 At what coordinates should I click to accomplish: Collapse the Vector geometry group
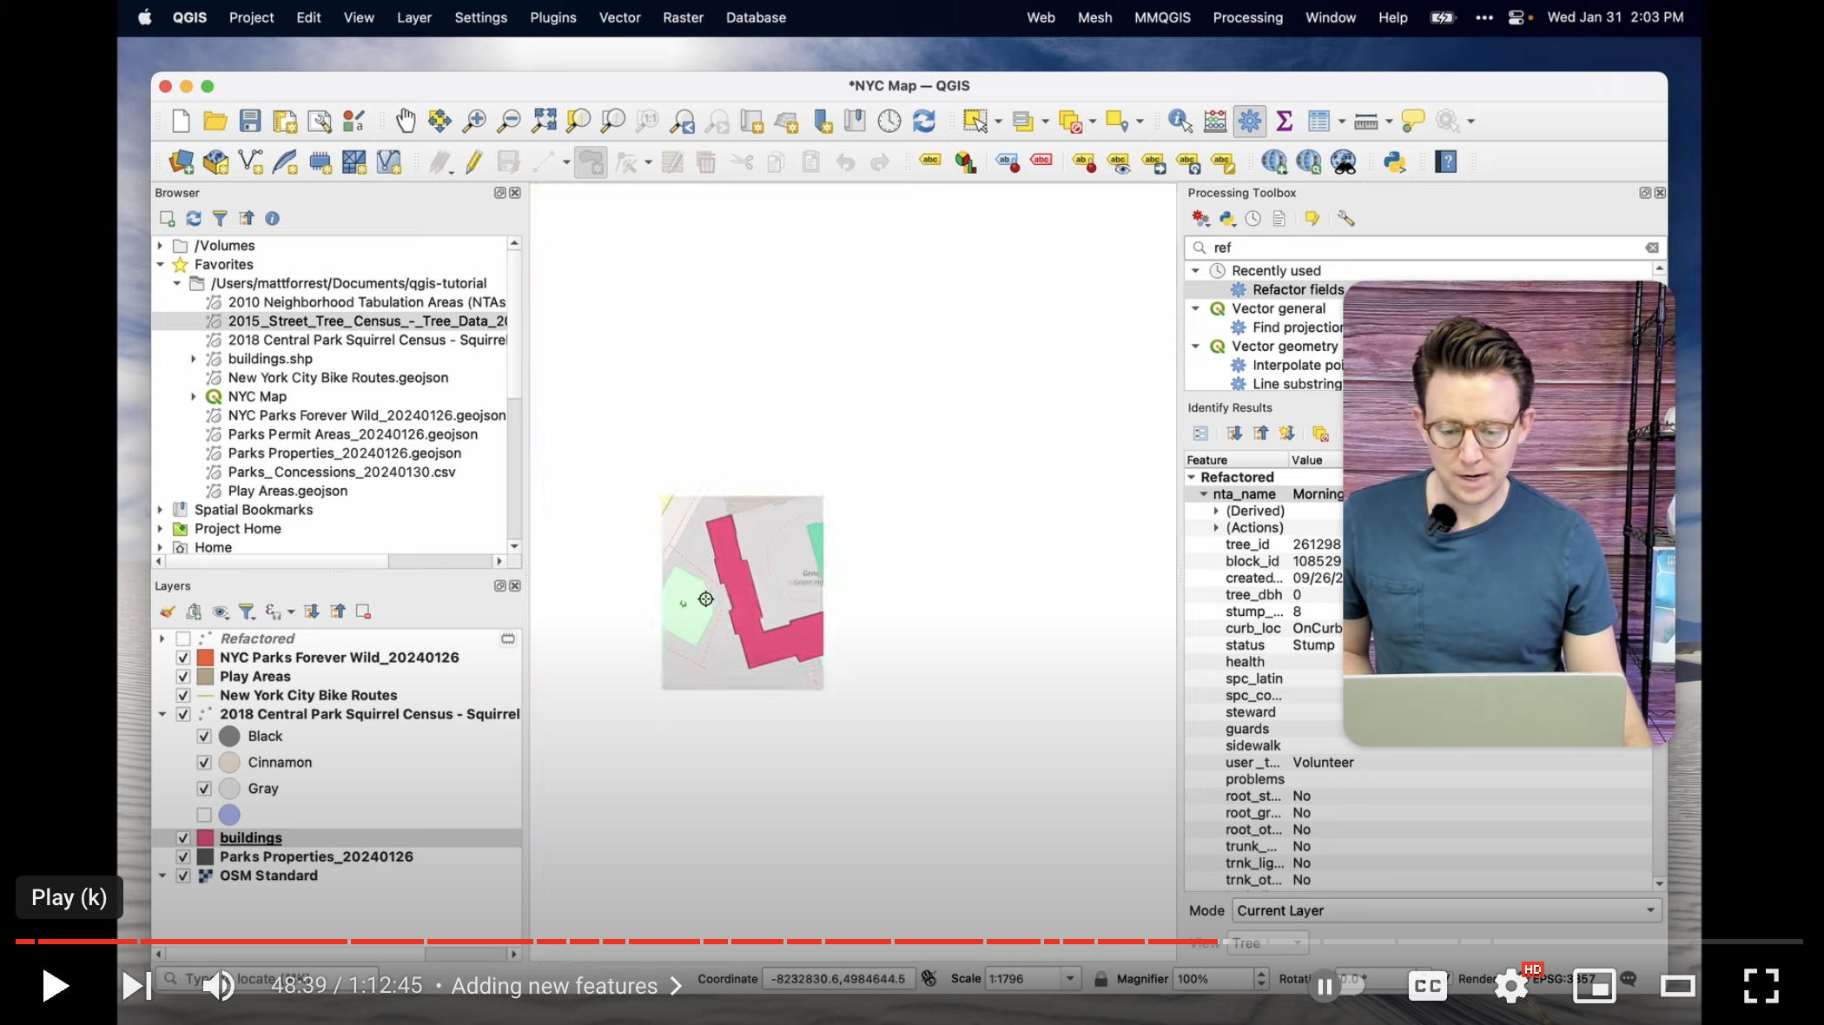(x=1196, y=347)
